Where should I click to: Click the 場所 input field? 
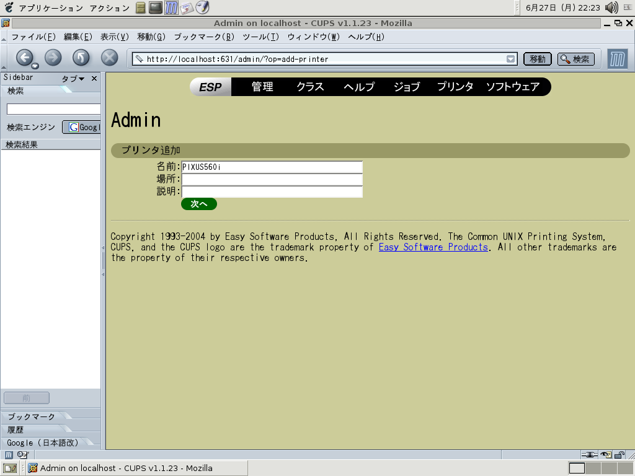pyautogui.click(x=272, y=179)
